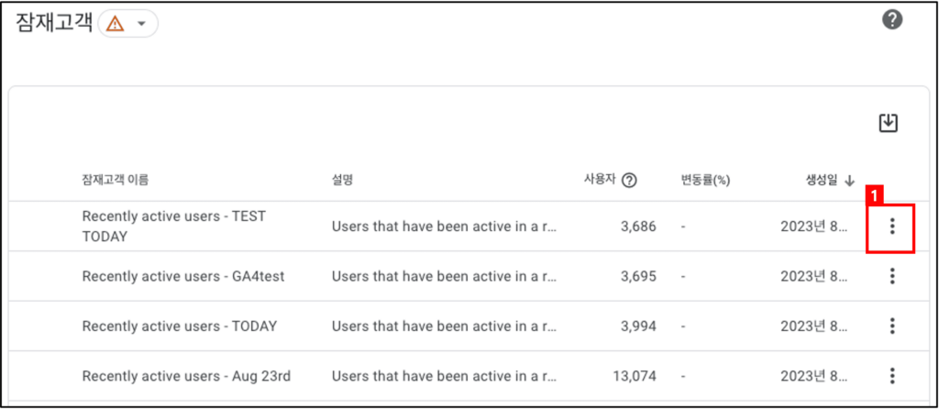
Task: Click the orange warning triangle icon
Action: pyautogui.click(x=115, y=24)
